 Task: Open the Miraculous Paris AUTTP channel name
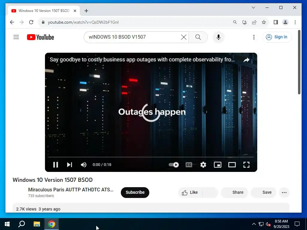[71, 190]
